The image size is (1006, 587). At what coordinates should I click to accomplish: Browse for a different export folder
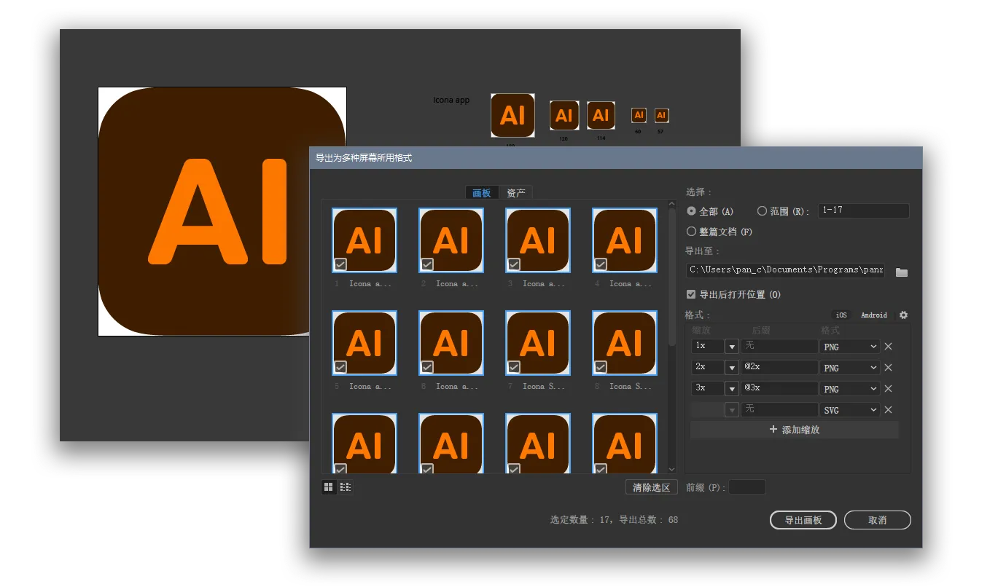click(902, 271)
